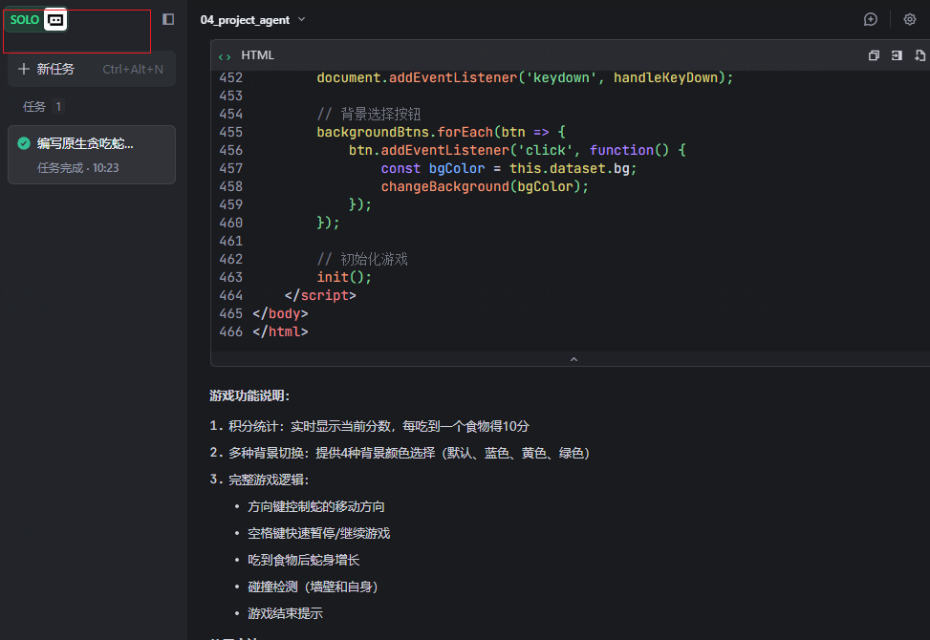Click the new chat bubble icon
This screenshot has width=930, height=640.
(x=870, y=19)
